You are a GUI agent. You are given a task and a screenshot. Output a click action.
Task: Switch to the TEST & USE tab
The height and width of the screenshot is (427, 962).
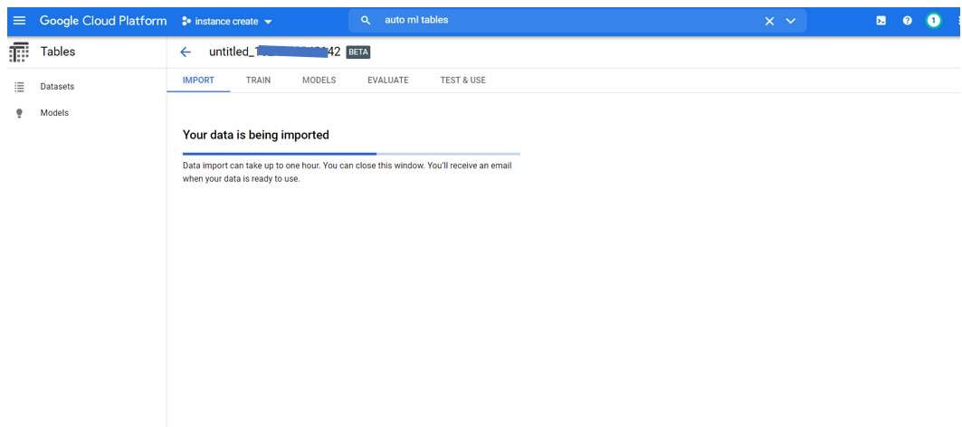[463, 81]
